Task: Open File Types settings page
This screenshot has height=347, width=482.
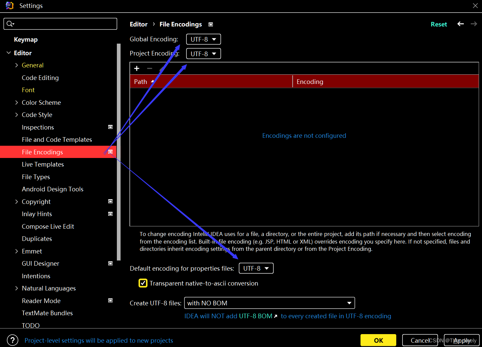Action: pos(36,177)
